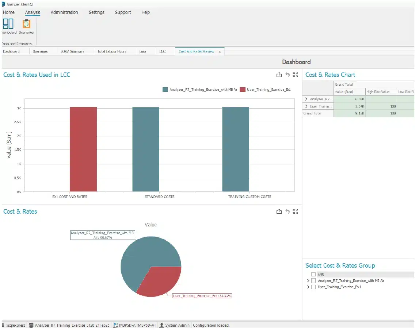The width and height of the screenshot is (415, 330).
Task: Open the Help menu
Action: [145, 12]
